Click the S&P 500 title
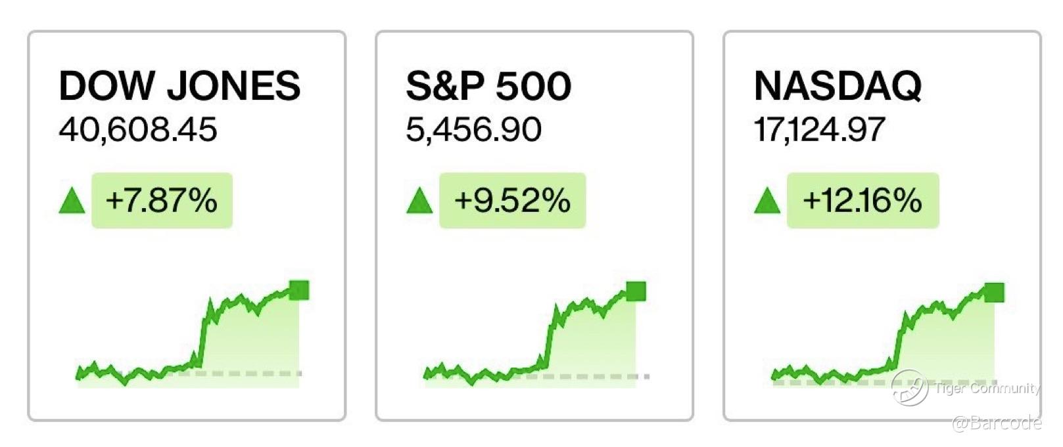Image resolution: width=1063 pixels, height=447 pixels. 488,85
